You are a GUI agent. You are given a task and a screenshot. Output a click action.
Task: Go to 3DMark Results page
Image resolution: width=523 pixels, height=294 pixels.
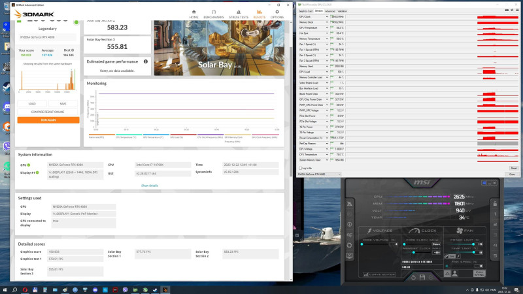tap(259, 14)
